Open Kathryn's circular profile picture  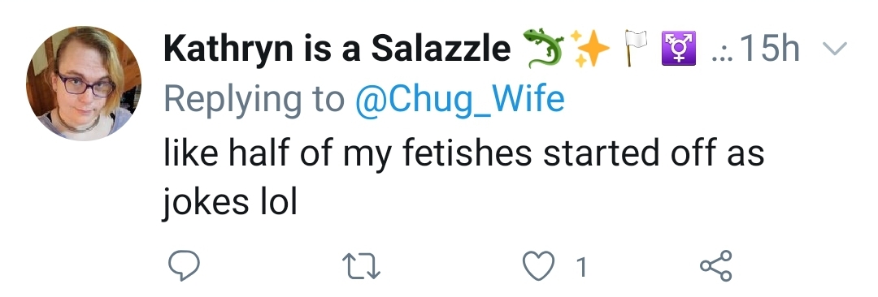pos(84,84)
